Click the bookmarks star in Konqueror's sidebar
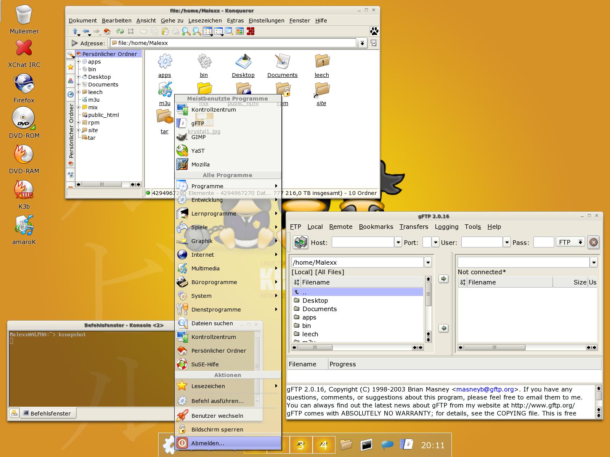The height and width of the screenshot is (457, 610). (71, 67)
